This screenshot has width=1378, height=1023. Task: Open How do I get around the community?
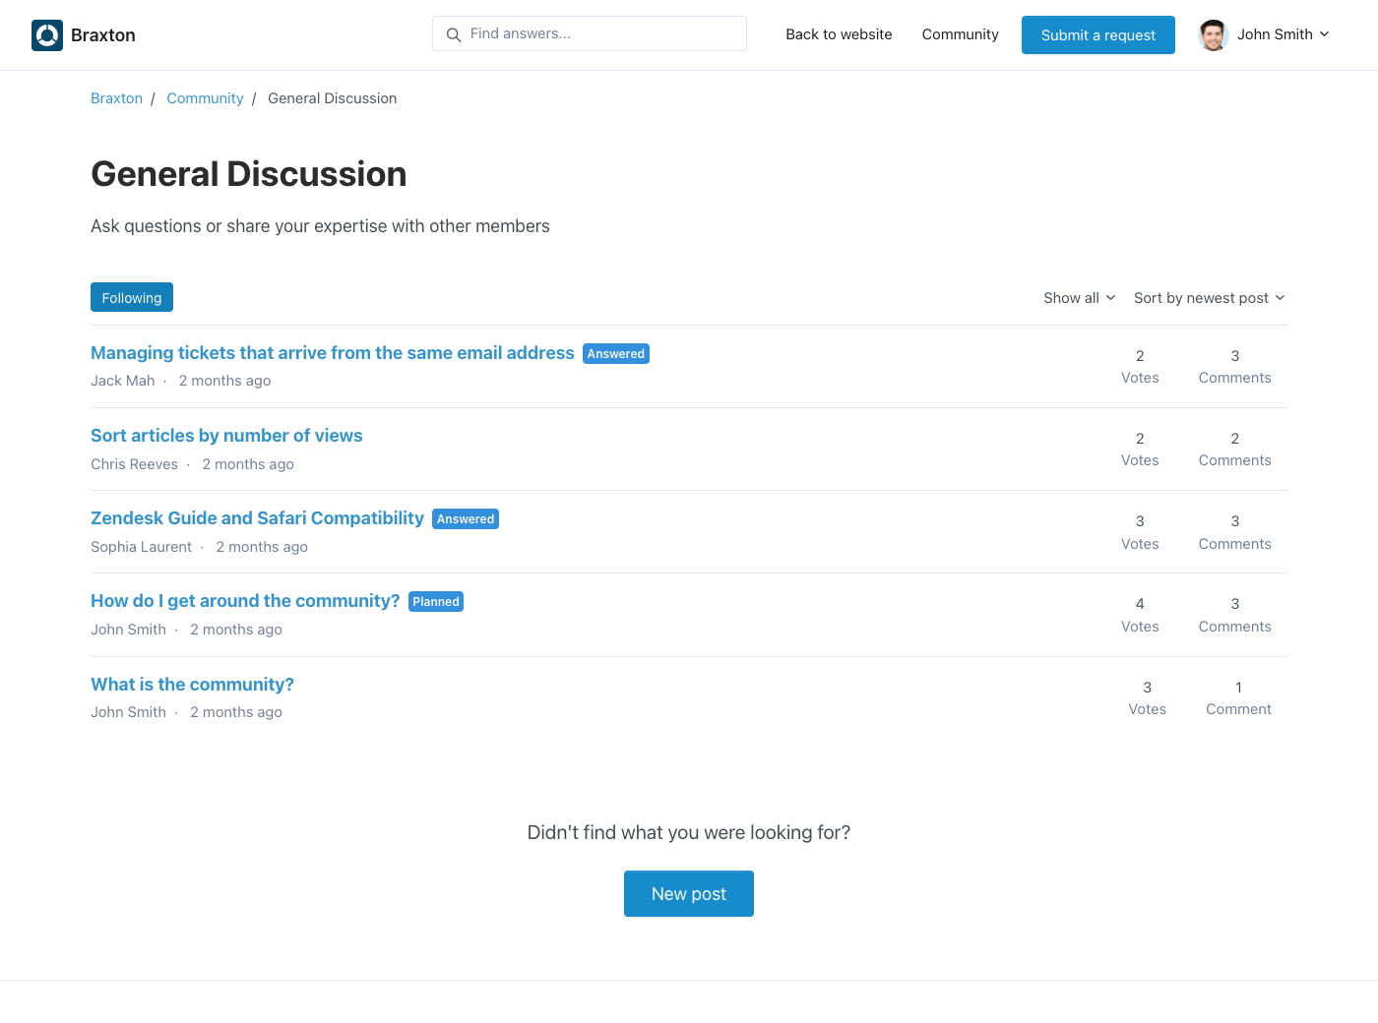click(x=245, y=601)
